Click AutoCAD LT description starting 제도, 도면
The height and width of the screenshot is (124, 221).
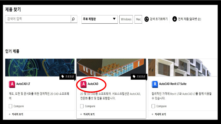pyautogui.click(x=39, y=96)
